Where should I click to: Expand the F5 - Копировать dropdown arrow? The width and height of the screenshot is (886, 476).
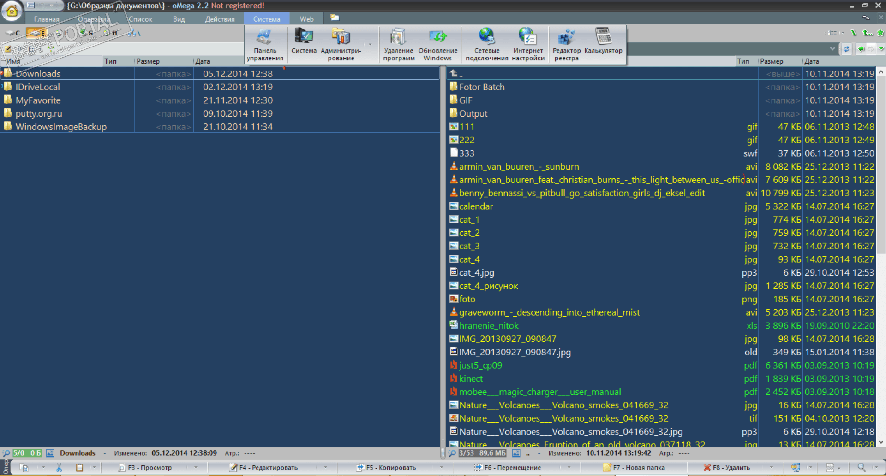[x=442, y=468]
